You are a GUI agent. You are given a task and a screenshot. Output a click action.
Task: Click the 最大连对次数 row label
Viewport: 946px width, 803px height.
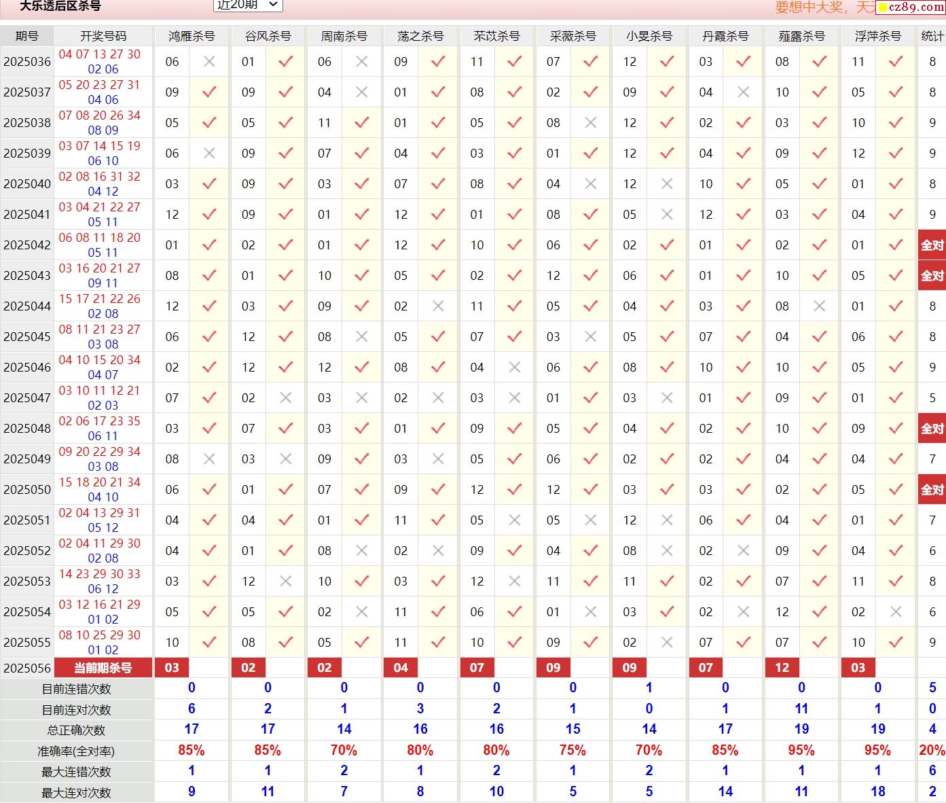click(76, 793)
